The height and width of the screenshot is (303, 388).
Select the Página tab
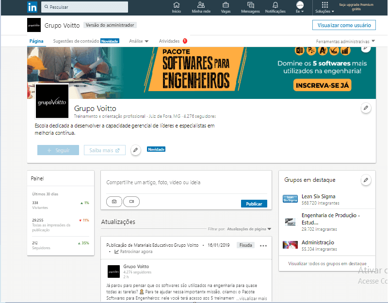36,41
